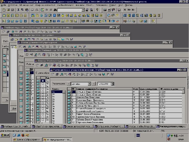
Task: Switch to the Общий список предметов window tab
Action: (x=47, y=126)
